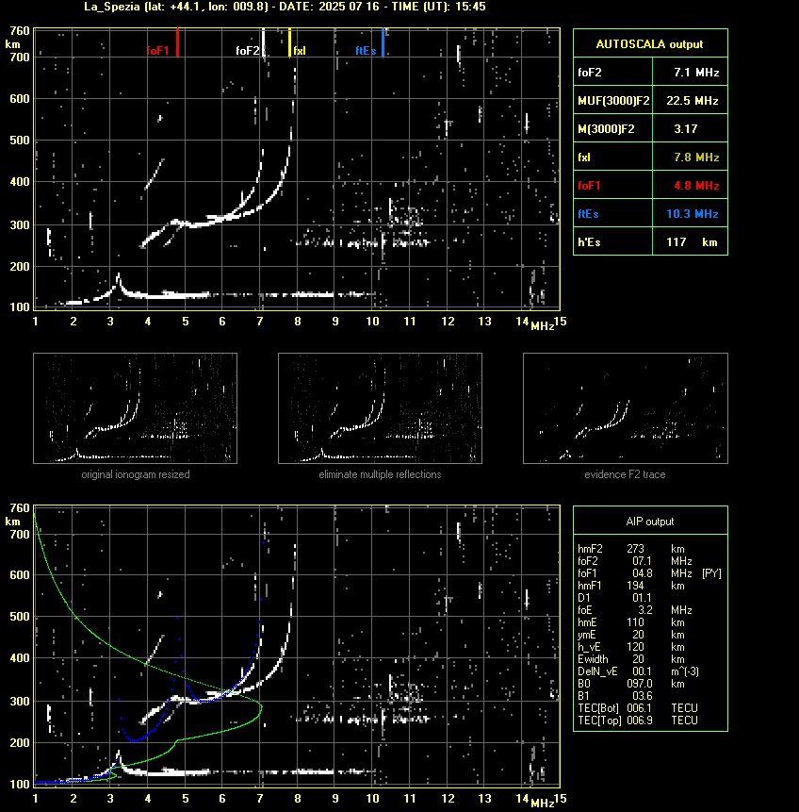
Task: Select the 7.8 MHz fxI value
Action: (x=696, y=157)
